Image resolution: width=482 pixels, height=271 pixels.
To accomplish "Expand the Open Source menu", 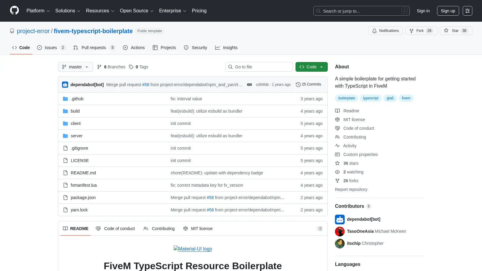I will pos(137,11).
